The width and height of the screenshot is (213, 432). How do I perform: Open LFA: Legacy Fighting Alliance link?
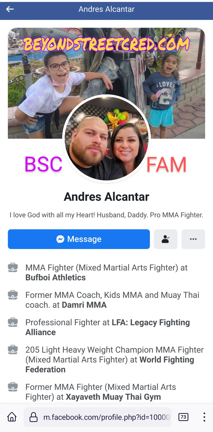pos(108,327)
